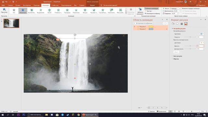Image resolution: width=208 pixels, height=117 pixels.
Task: Choose the Shape (Фигура) animation effect
Action: pyautogui.click(x=85, y=11)
